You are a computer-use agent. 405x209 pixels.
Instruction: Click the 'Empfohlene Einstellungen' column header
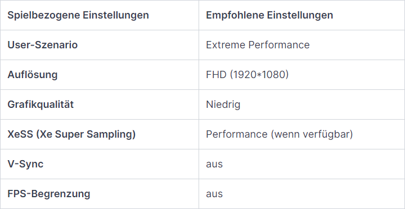tap(301, 15)
